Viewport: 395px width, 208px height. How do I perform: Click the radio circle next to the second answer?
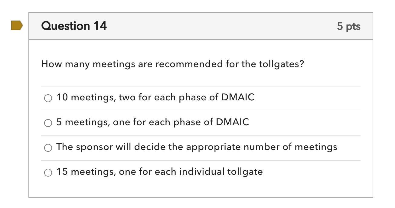48,123
